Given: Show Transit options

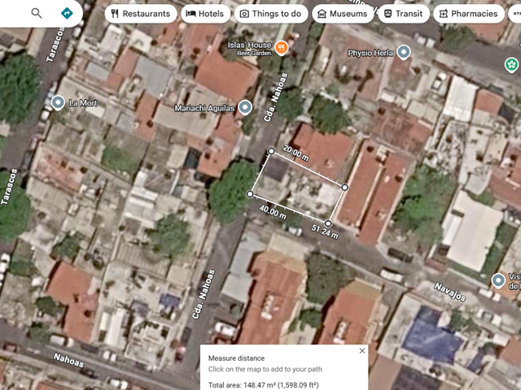Looking at the screenshot, I should click(404, 14).
